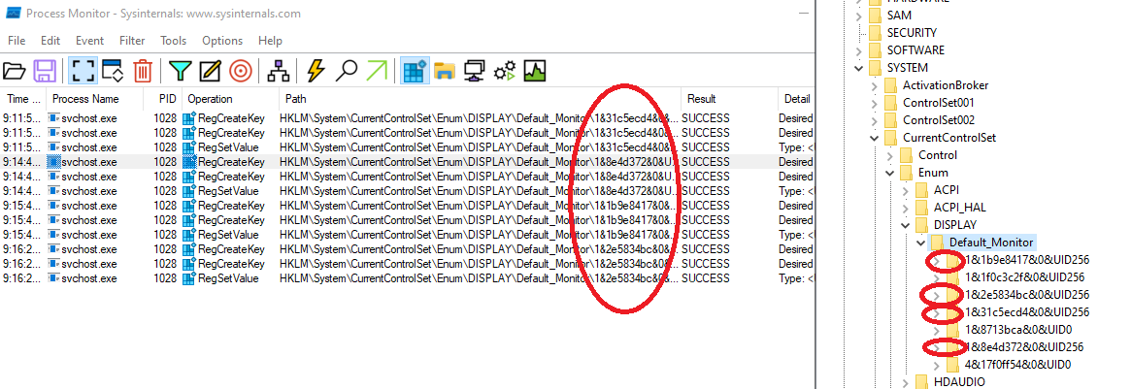This screenshot has width=1131, height=389.
Task: Click the Result column header
Action: click(701, 99)
